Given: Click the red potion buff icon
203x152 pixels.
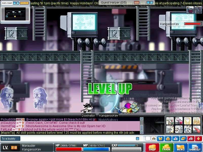Looking at the screenshot, I should click(190, 10).
